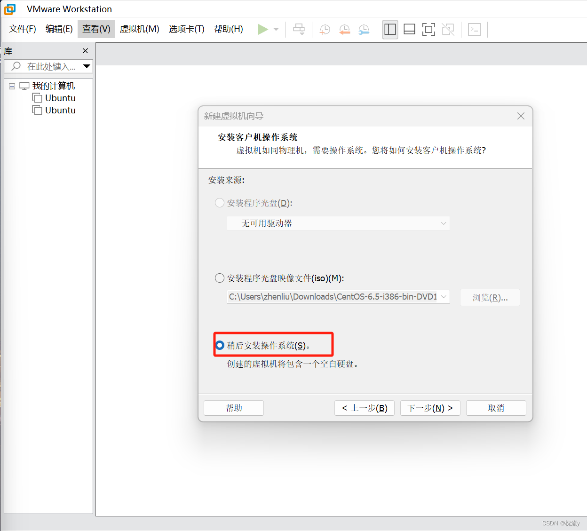Image resolution: width=587 pixels, height=531 pixels.
Task: Select 安装程序光盘映像文件(iso) radio option
Action: tap(220, 278)
